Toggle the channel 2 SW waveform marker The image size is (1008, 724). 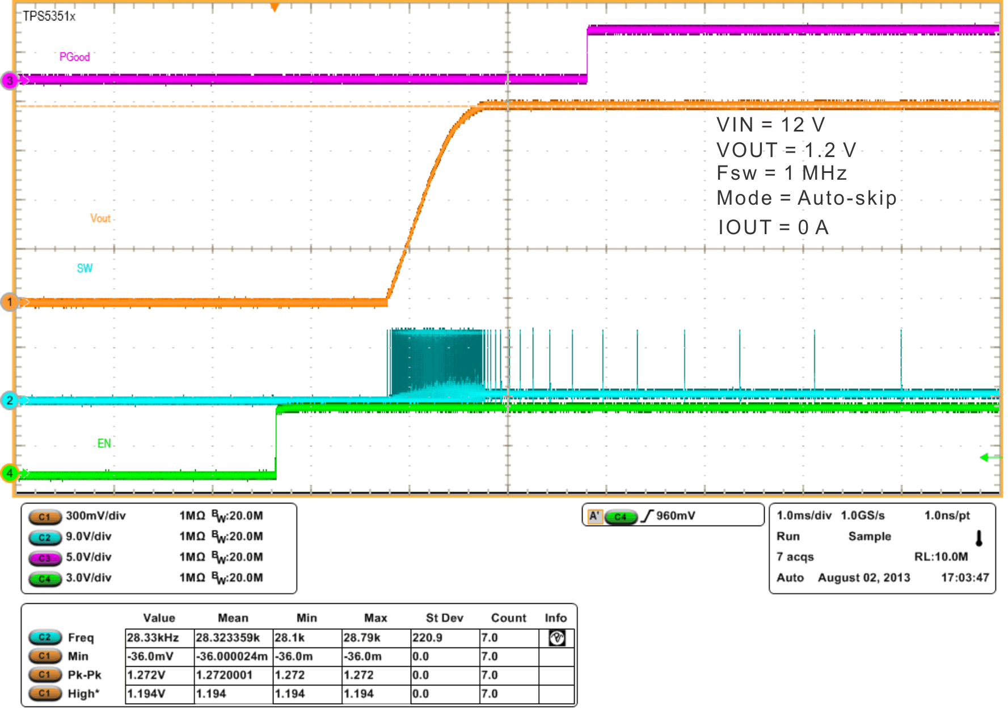(9, 400)
